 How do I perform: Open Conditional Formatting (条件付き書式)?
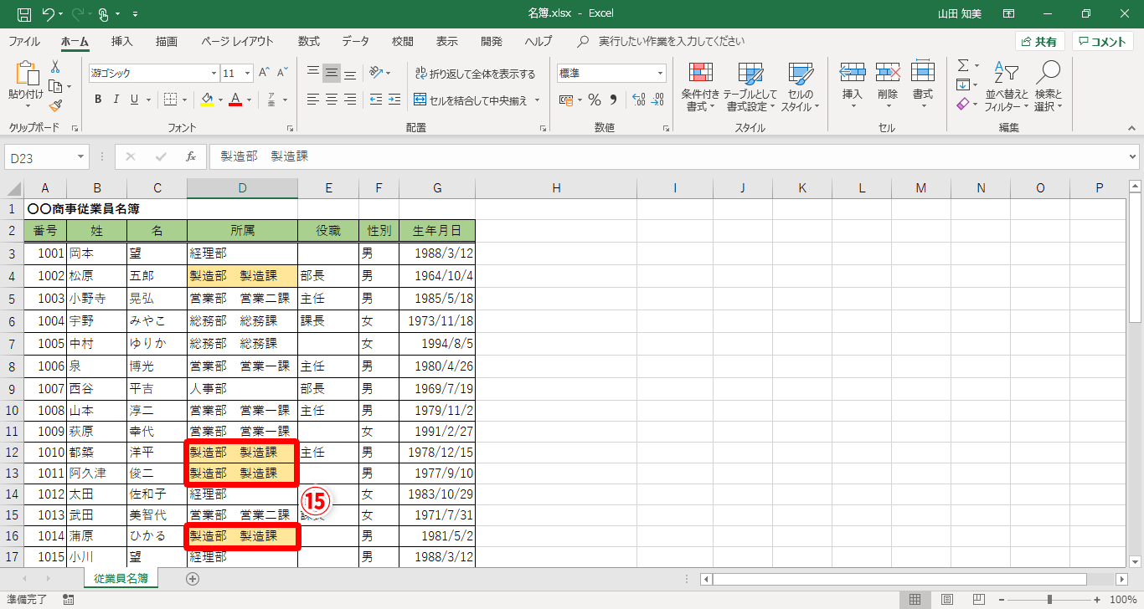click(x=700, y=87)
